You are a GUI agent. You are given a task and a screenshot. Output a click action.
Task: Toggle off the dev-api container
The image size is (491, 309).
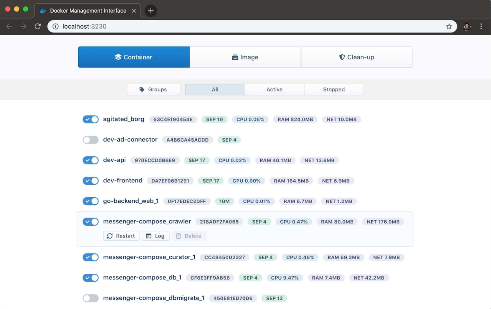click(x=90, y=160)
